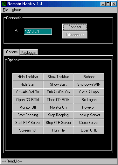Screen dimensions: 118x165
Task: Open the File menu
Action: pos(5,10)
